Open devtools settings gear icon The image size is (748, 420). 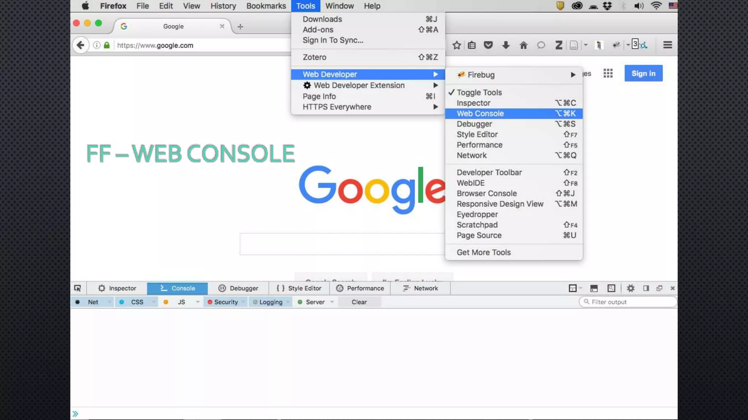click(x=630, y=288)
